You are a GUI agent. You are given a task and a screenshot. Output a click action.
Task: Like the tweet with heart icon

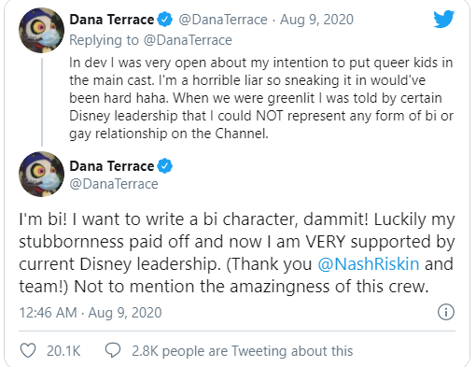coord(28,350)
